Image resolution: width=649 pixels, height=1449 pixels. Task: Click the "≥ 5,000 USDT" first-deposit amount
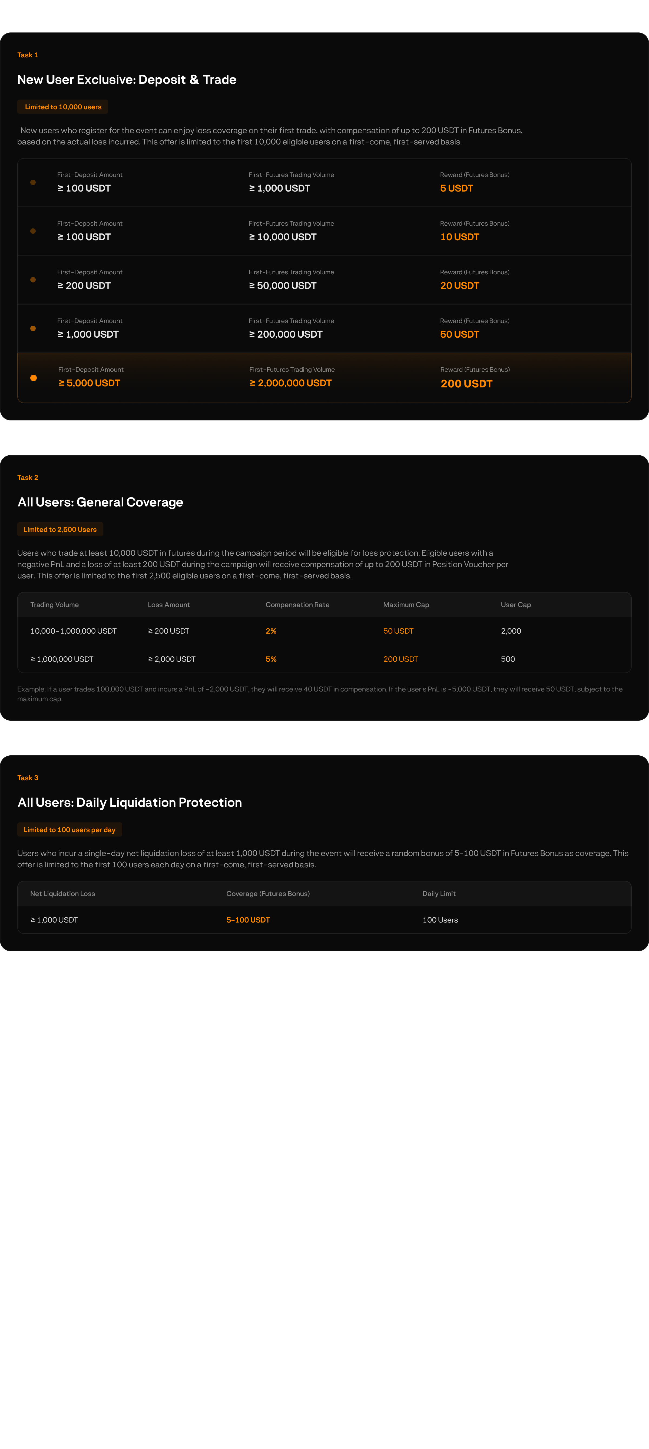point(90,383)
